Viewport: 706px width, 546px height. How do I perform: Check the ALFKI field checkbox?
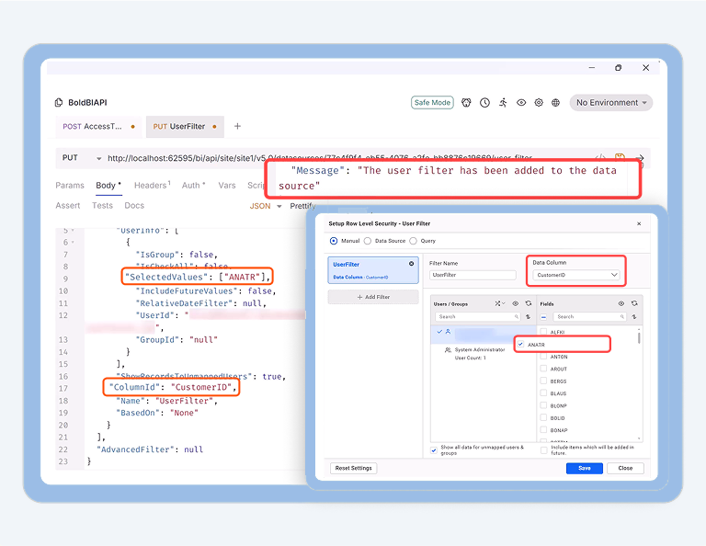tap(543, 332)
